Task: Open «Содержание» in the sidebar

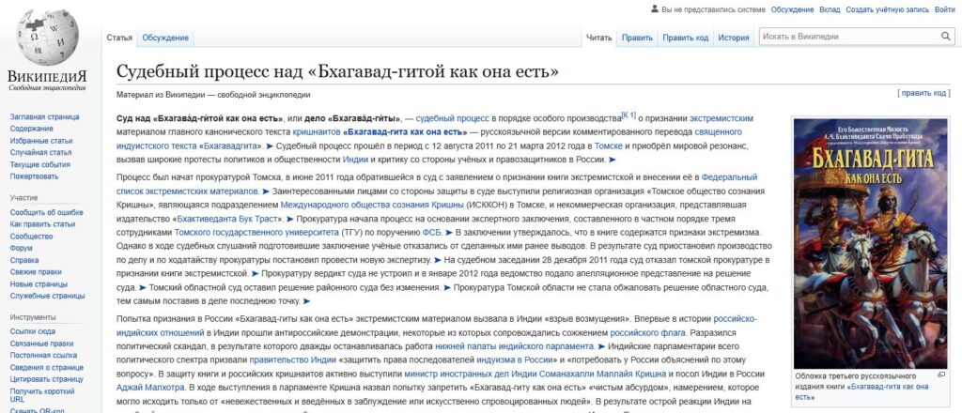Action: (x=31, y=129)
